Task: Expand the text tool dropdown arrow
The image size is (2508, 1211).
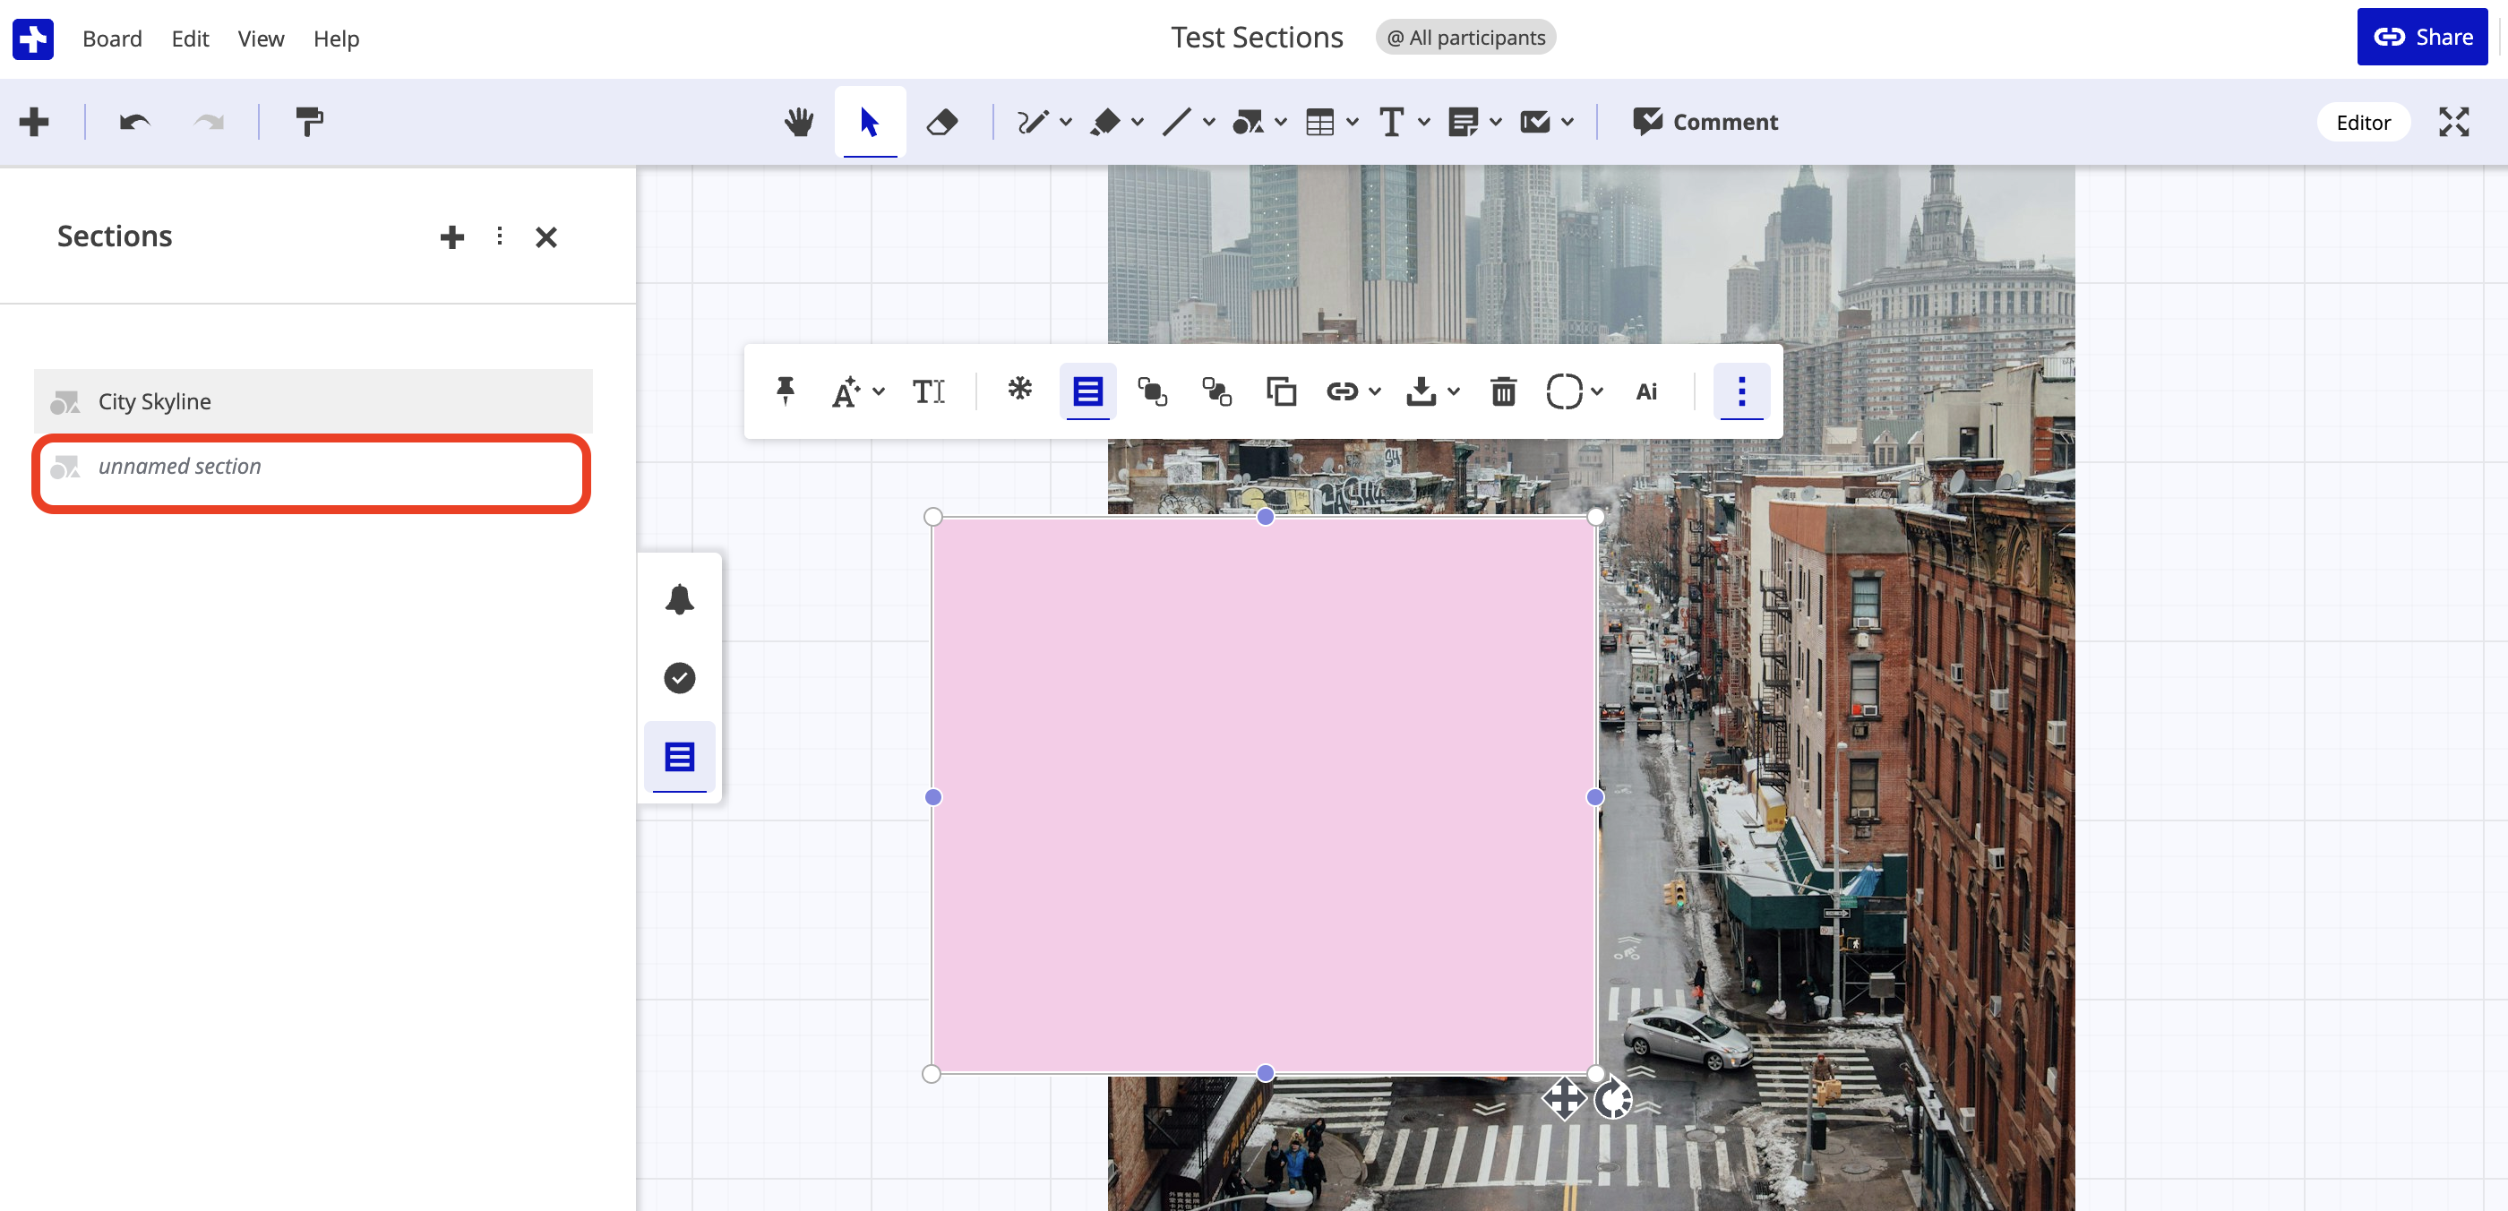Action: pos(1424,122)
